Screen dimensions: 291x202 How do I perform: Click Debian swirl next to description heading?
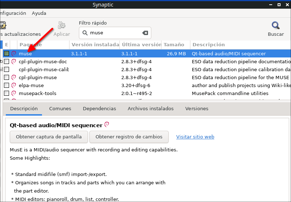coord(107,125)
